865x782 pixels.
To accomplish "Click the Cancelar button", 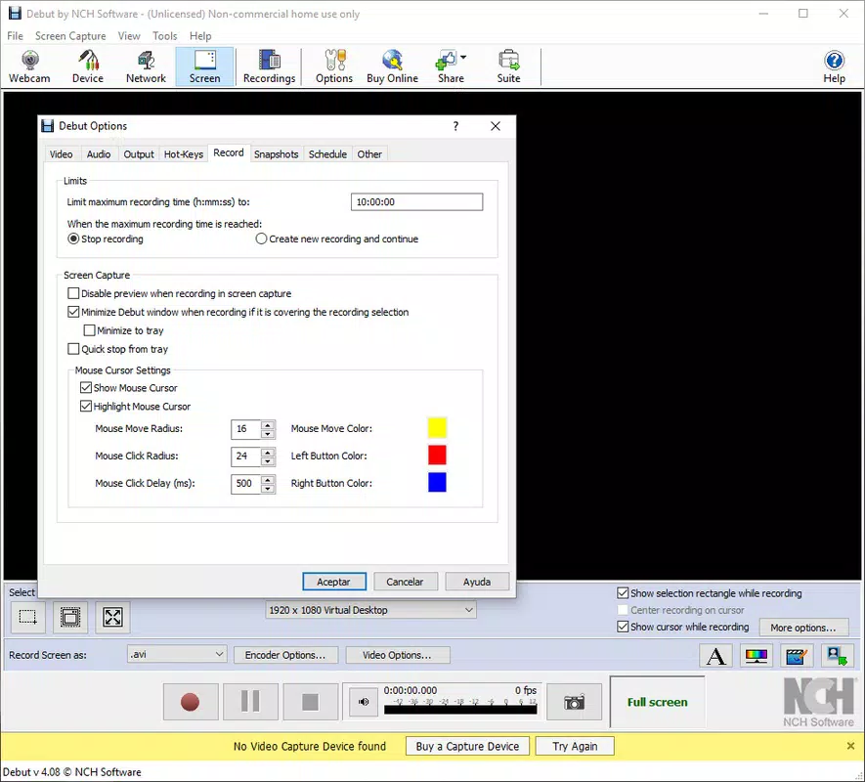I will 406,582.
